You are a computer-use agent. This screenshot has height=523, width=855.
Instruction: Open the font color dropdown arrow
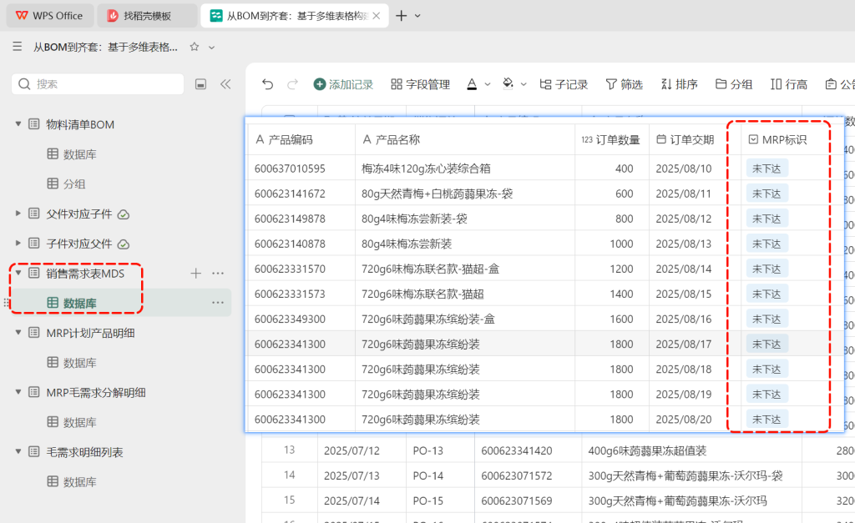coord(488,84)
